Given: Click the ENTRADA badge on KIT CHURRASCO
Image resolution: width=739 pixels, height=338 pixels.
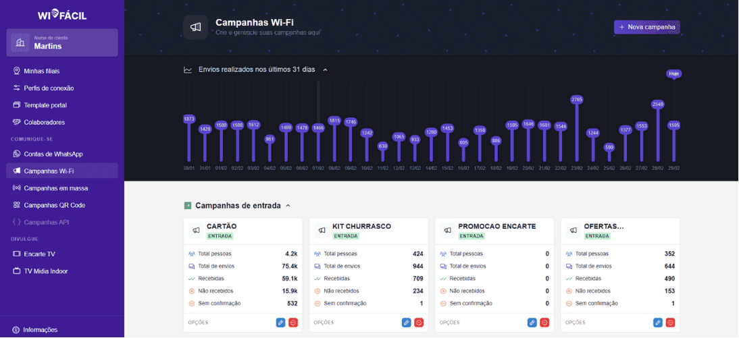Looking at the screenshot, I should 345,236.
